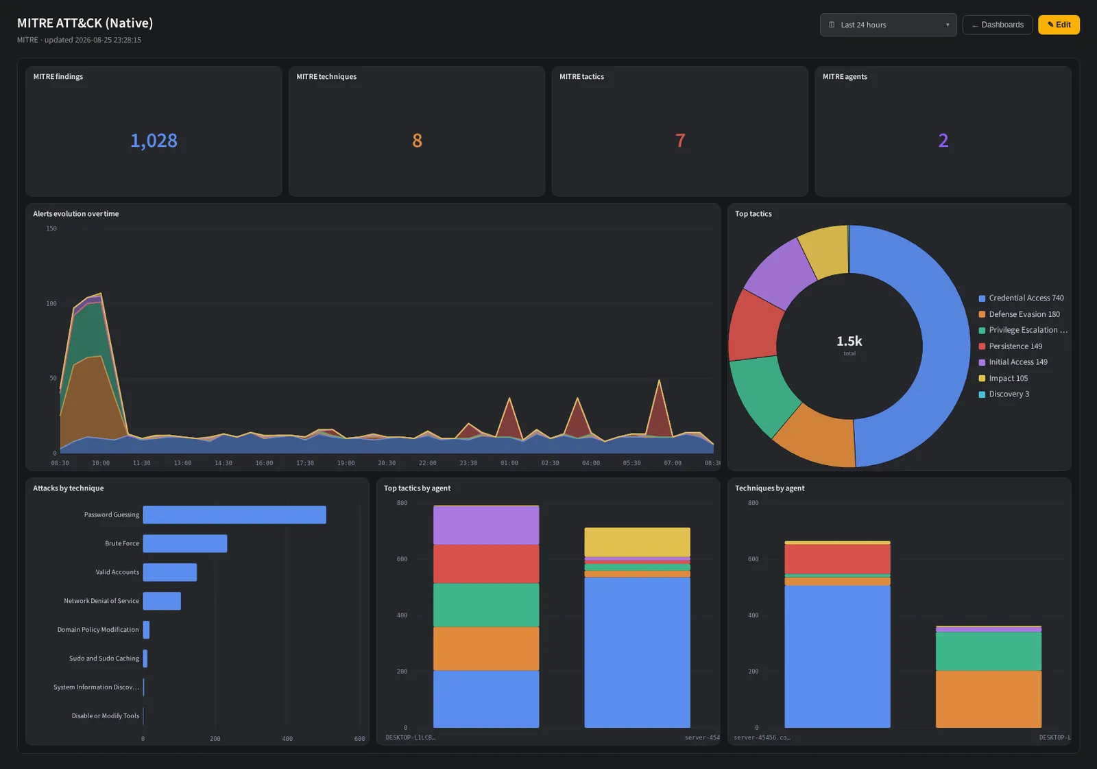Click the Discovery 3 legend label

tap(1009, 394)
